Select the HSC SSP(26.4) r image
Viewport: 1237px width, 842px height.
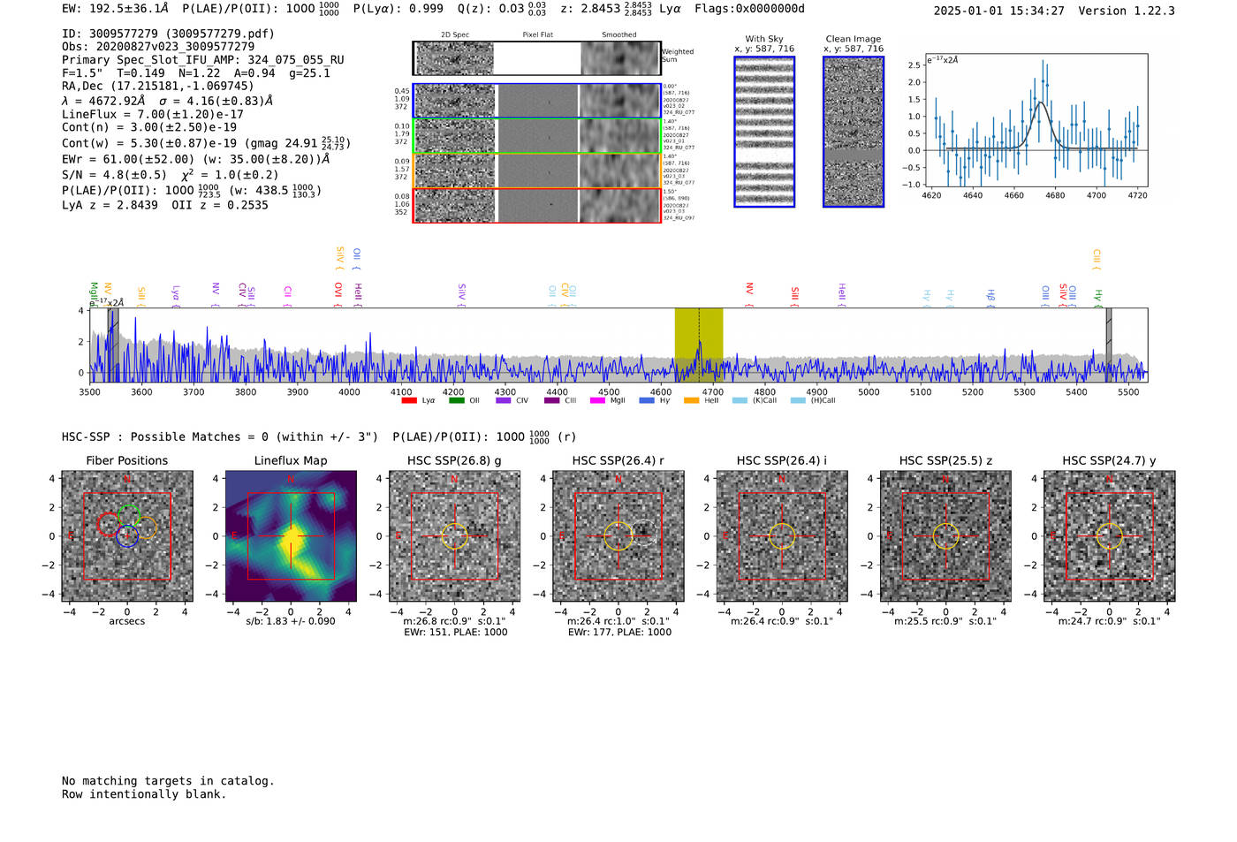click(x=618, y=536)
